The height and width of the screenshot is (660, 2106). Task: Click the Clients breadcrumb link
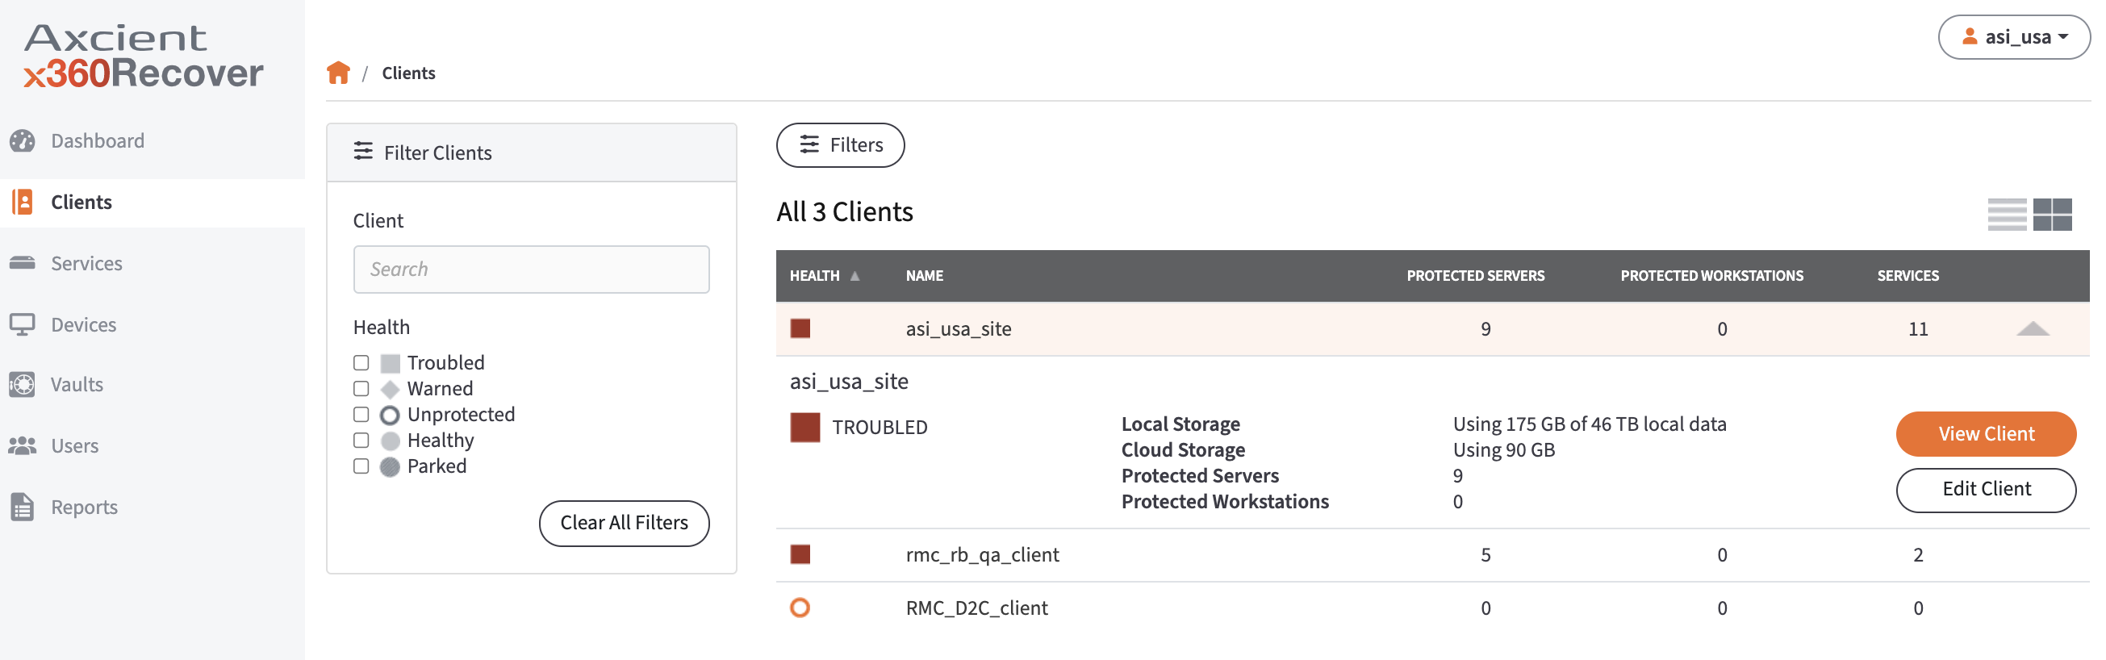(x=408, y=73)
